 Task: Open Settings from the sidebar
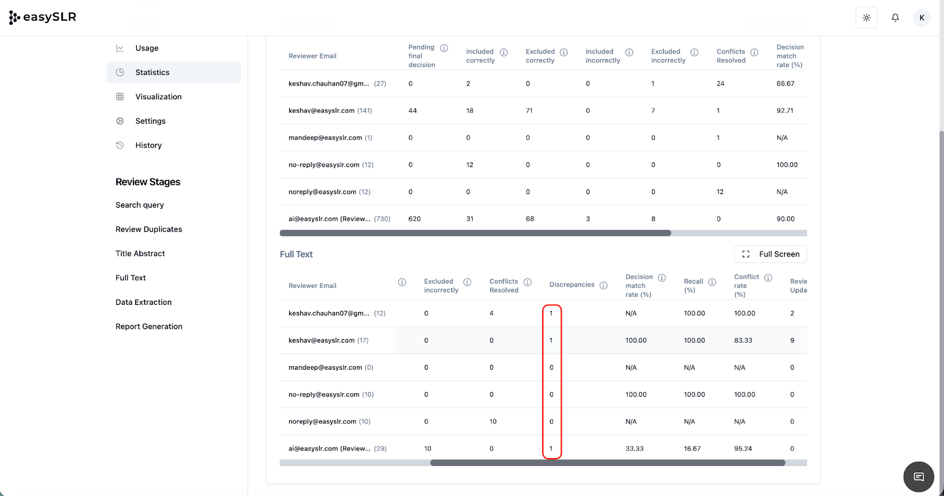point(150,121)
